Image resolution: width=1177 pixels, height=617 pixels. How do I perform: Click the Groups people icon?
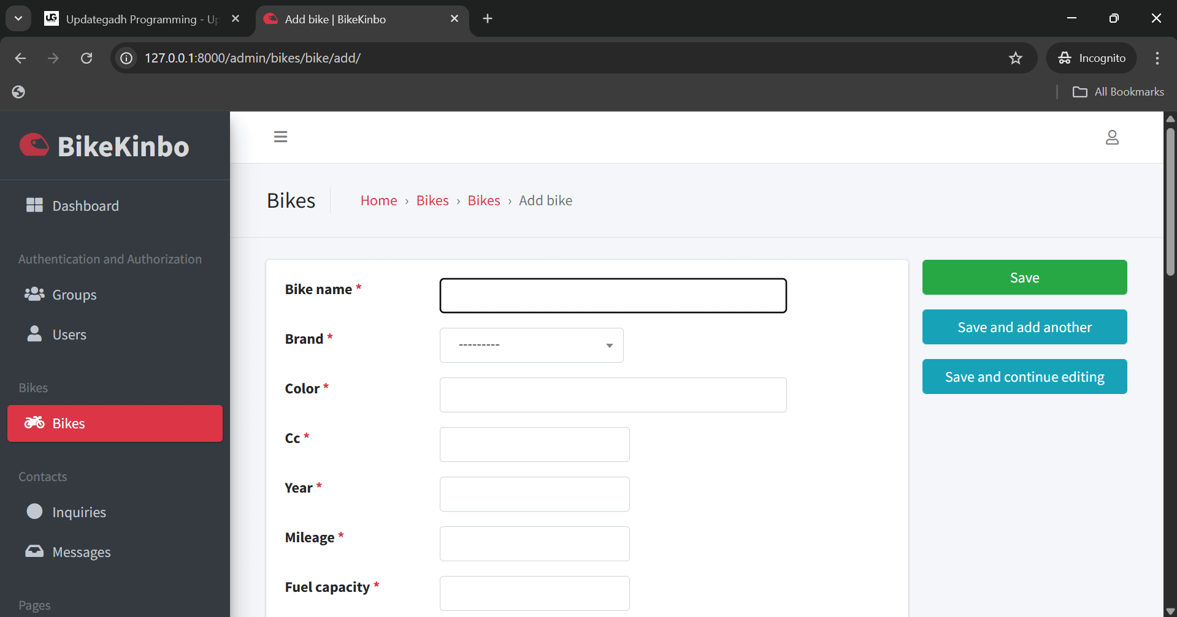tap(34, 294)
